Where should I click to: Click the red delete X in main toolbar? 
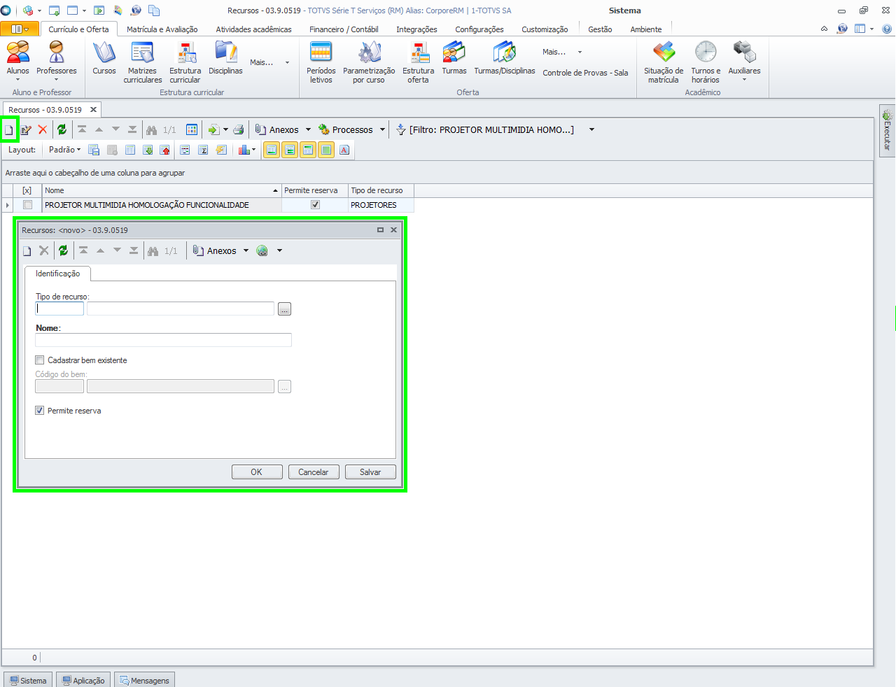point(43,129)
